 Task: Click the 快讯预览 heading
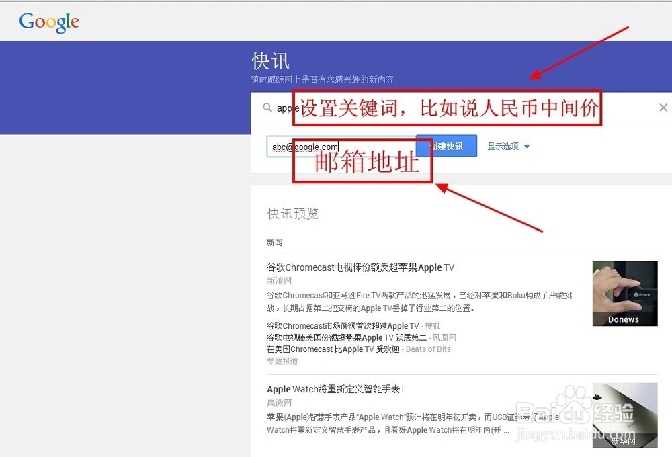[x=293, y=214]
